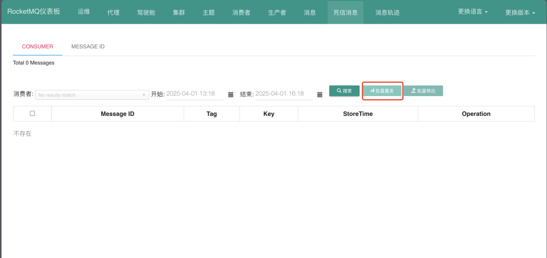Open the 生产者 page
Viewport: 547px width, 258px height.
277,13
